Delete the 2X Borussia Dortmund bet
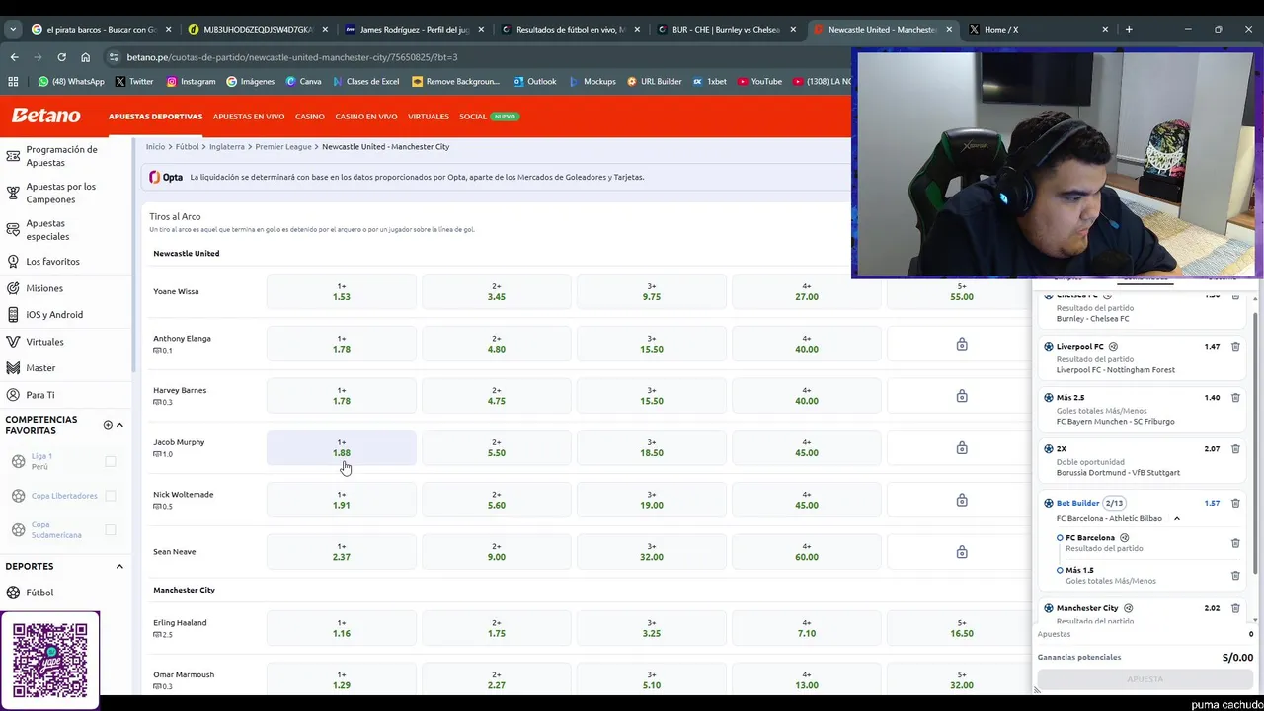 [x=1235, y=449]
